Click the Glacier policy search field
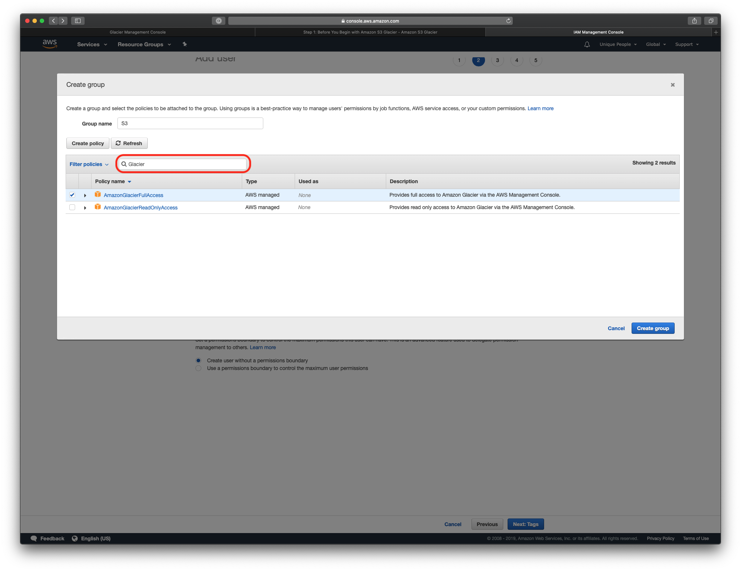 pos(183,164)
